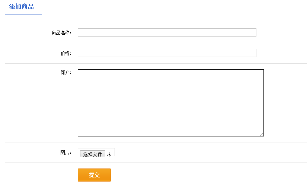Click the 商品名称 field label

click(x=61, y=33)
